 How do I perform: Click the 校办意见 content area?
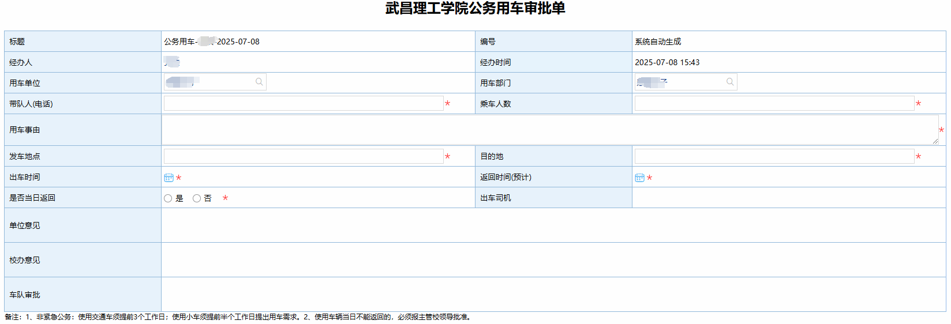(553, 260)
